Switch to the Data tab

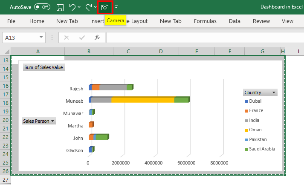(235, 21)
